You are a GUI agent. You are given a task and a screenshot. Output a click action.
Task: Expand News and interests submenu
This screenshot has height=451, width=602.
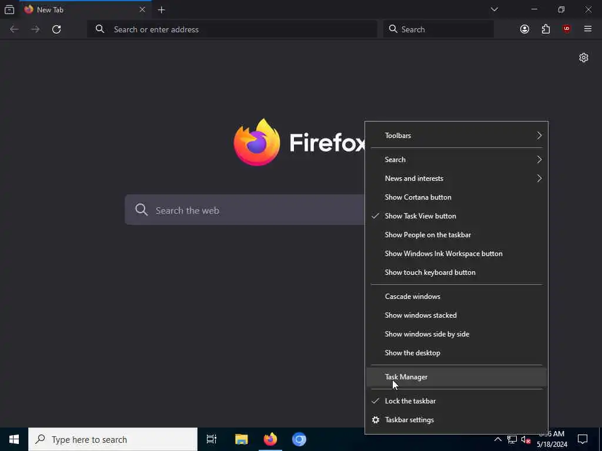point(456,179)
